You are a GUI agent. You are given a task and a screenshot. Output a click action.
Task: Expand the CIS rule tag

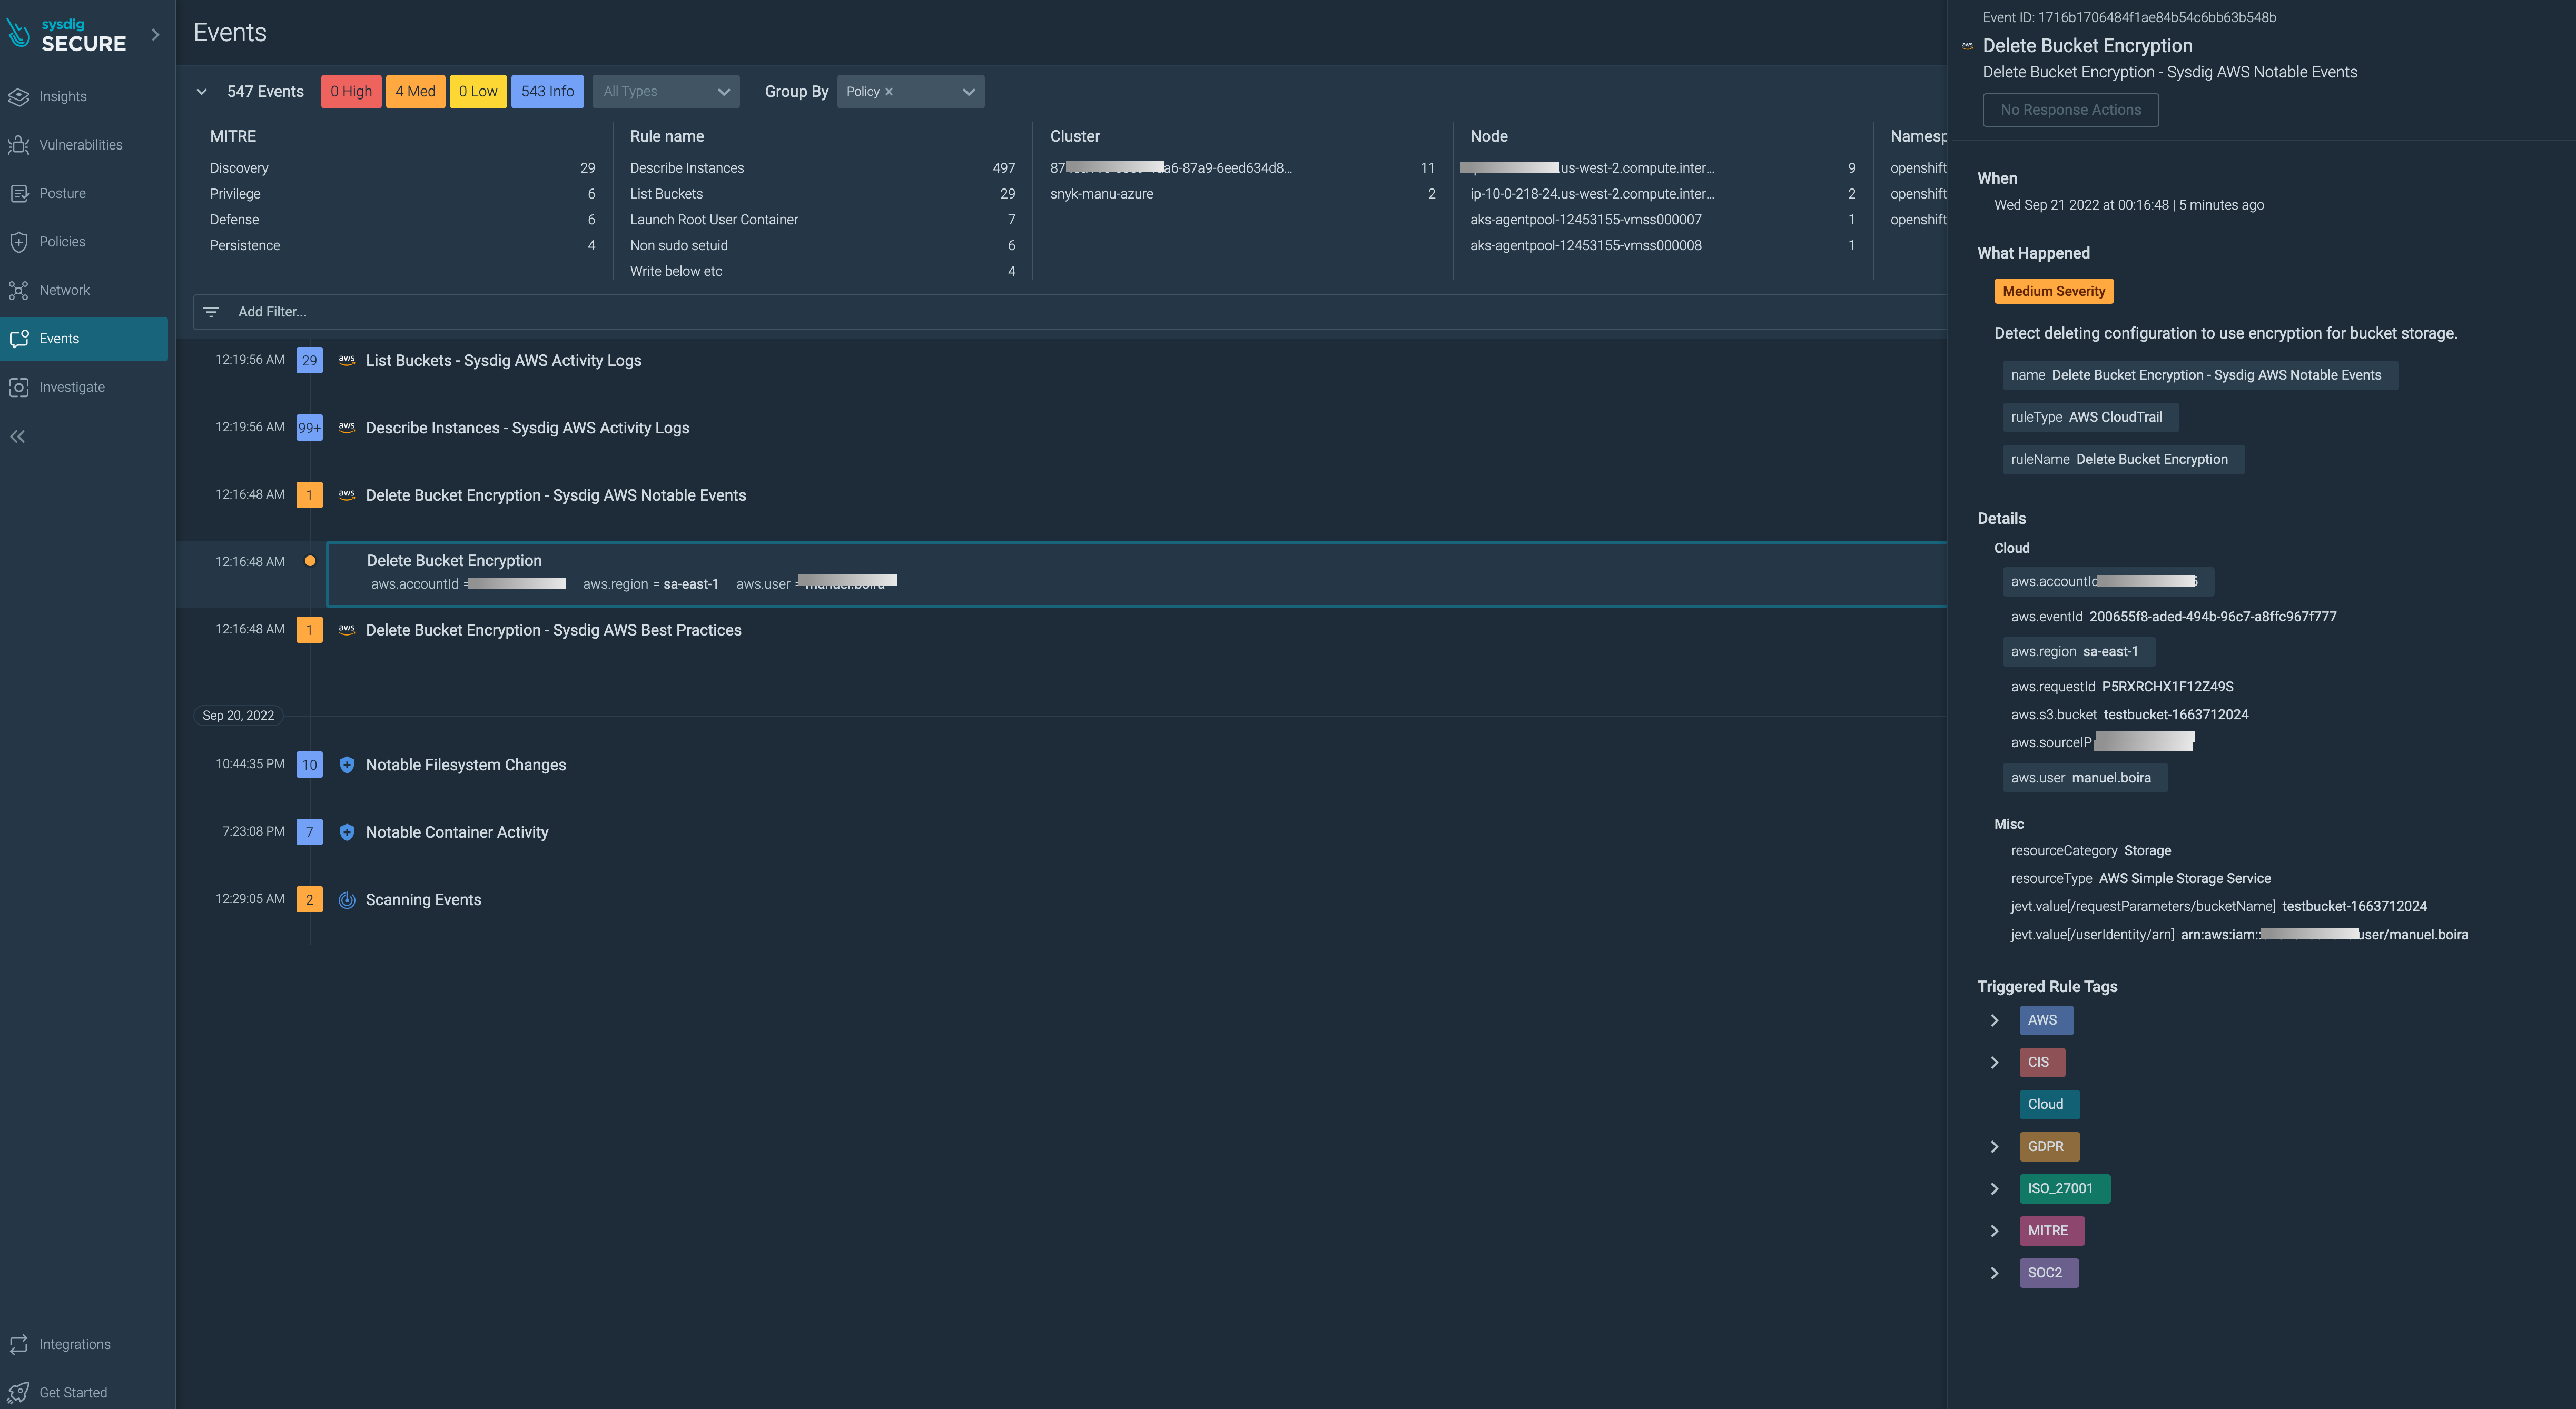1994,1062
